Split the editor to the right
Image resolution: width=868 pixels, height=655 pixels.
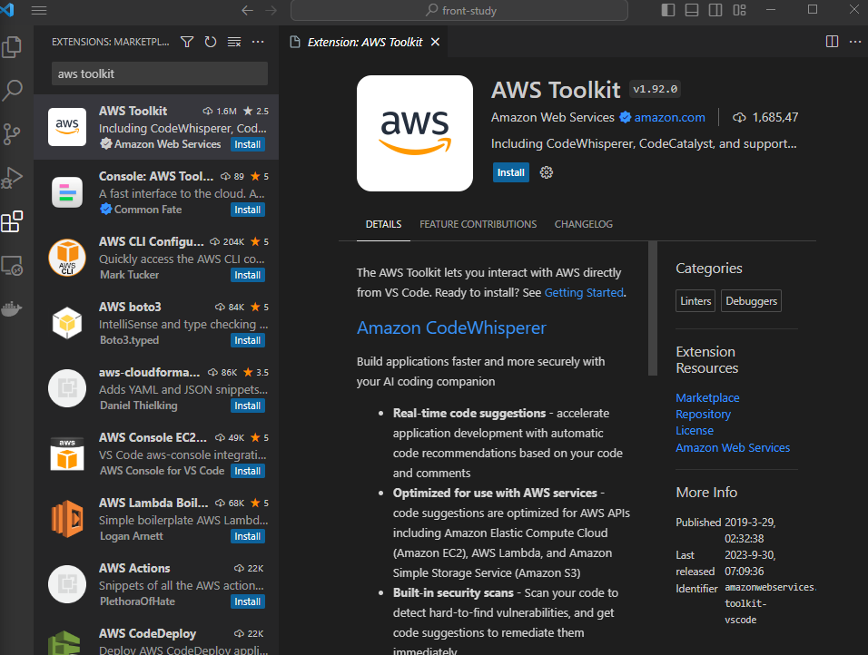point(832,42)
